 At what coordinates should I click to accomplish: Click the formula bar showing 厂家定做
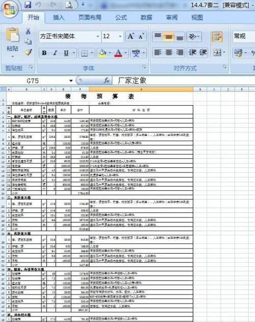click(184, 81)
